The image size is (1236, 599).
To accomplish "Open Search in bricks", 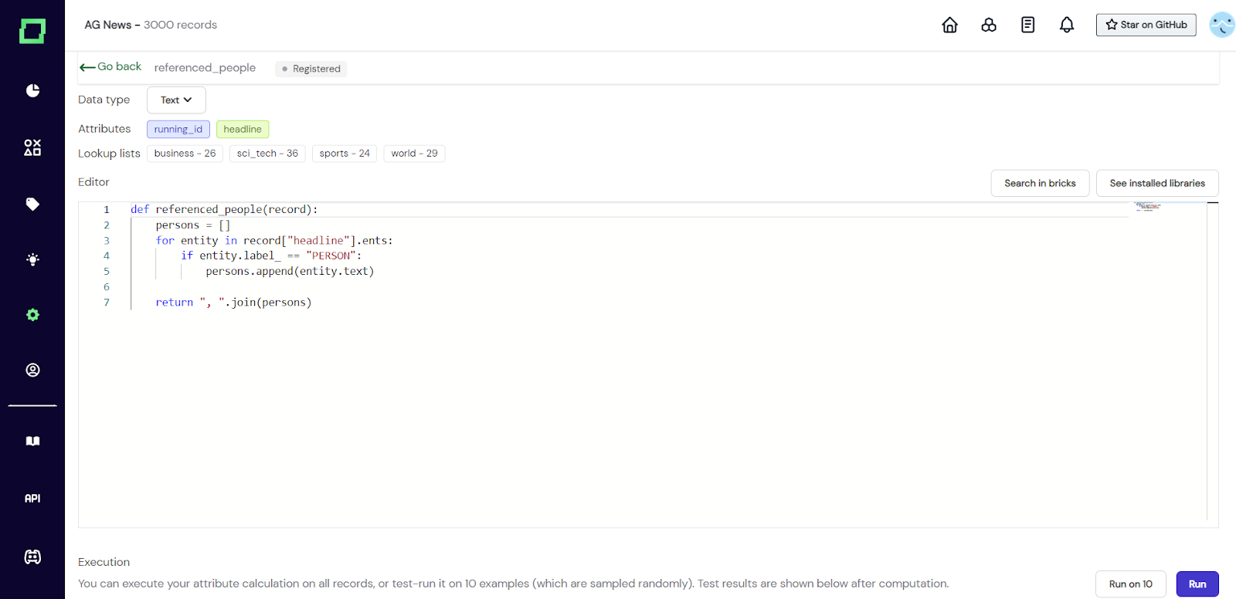I will (x=1040, y=183).
